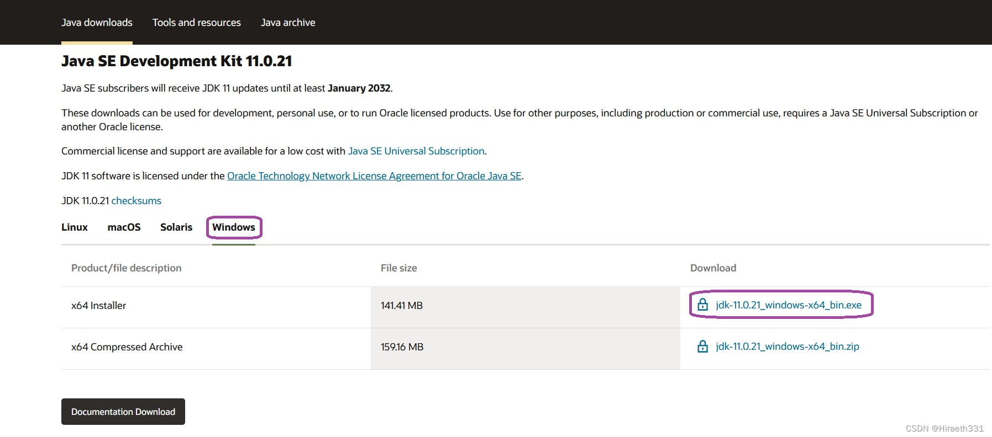992x437 pixels.
Task: Click the Documentation Download button
Action: [x=123, y=412]
